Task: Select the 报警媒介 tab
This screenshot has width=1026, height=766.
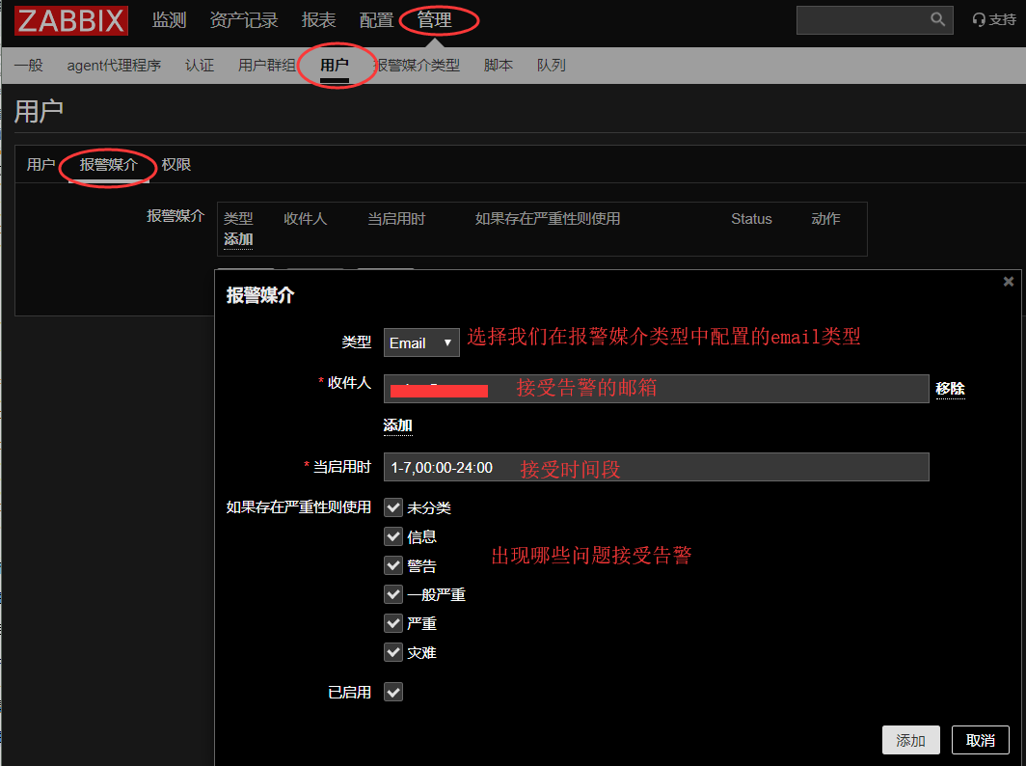Action: pos(109,165)
